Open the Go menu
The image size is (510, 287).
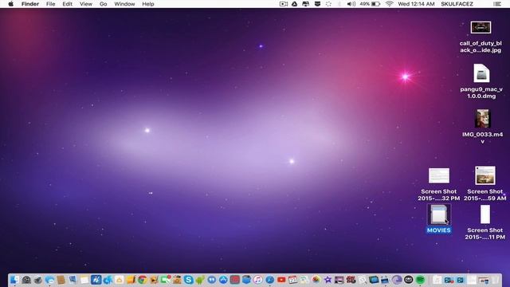click(x=103, y=4)
